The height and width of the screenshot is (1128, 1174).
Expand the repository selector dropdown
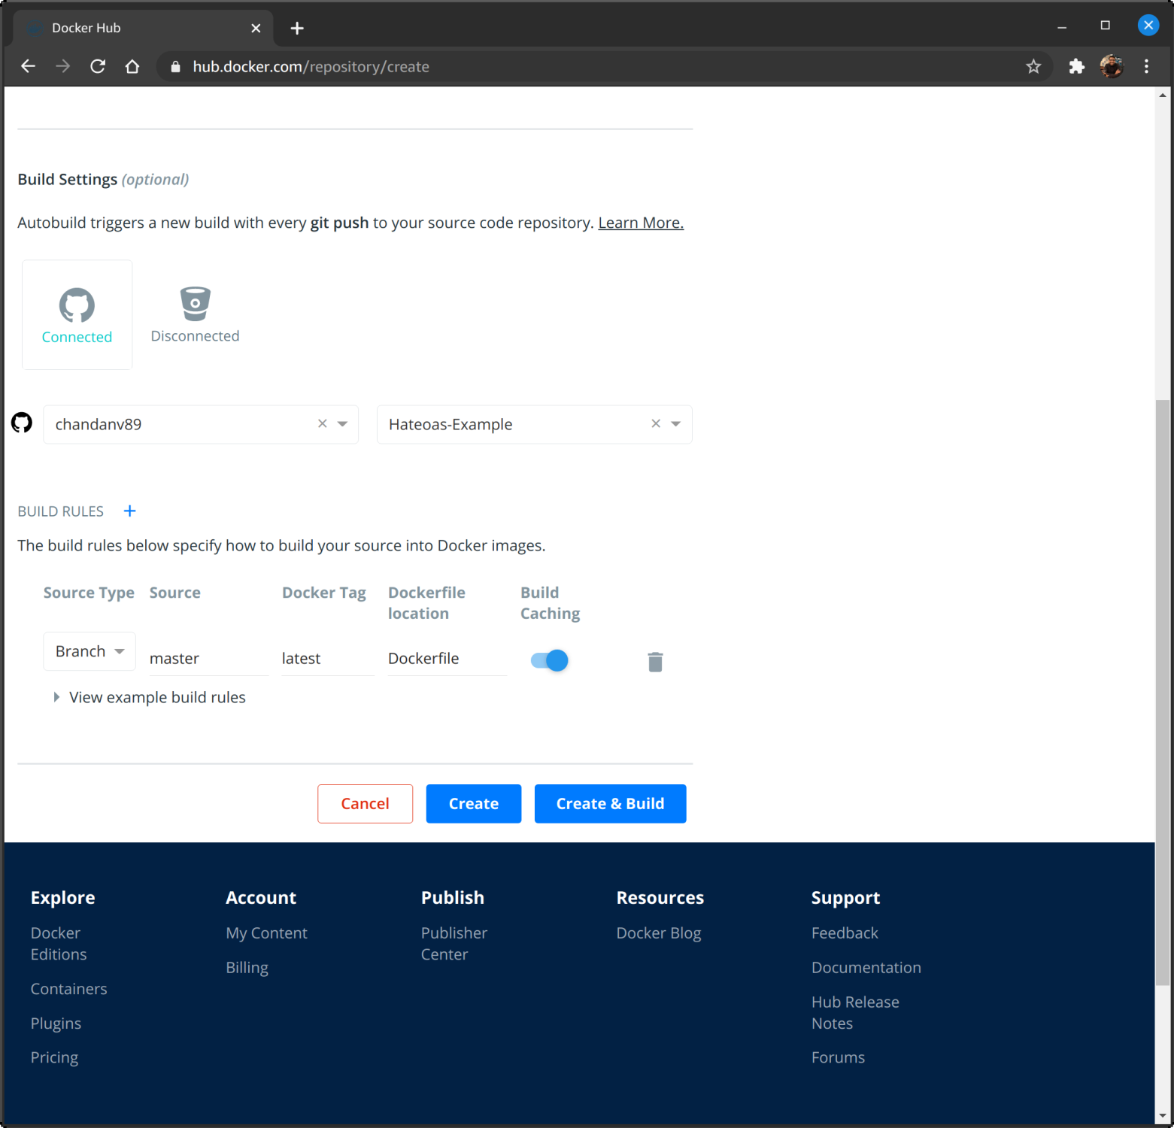pyautogui.click(x=675, y=424)
